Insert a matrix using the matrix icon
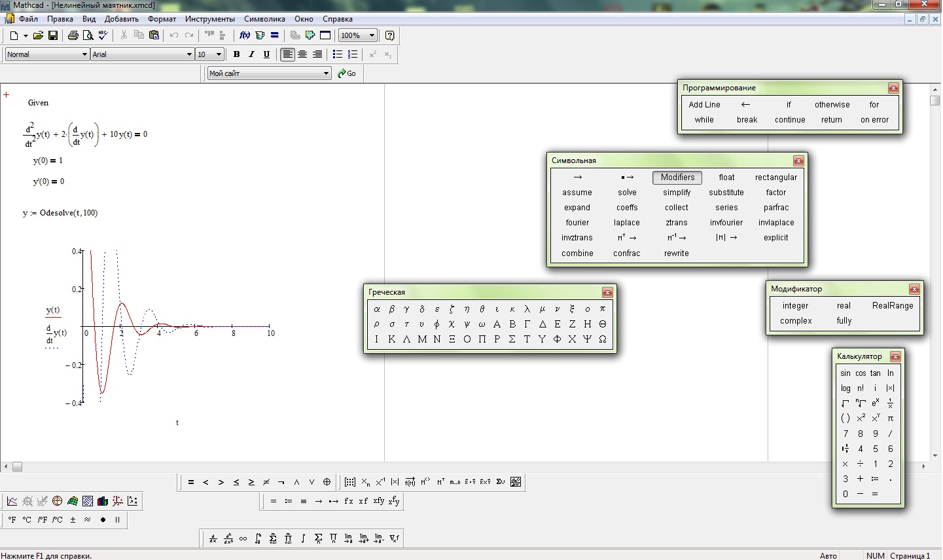Image resolution: width=943 pixels, height=560 pixels. (x=350, y=482)
